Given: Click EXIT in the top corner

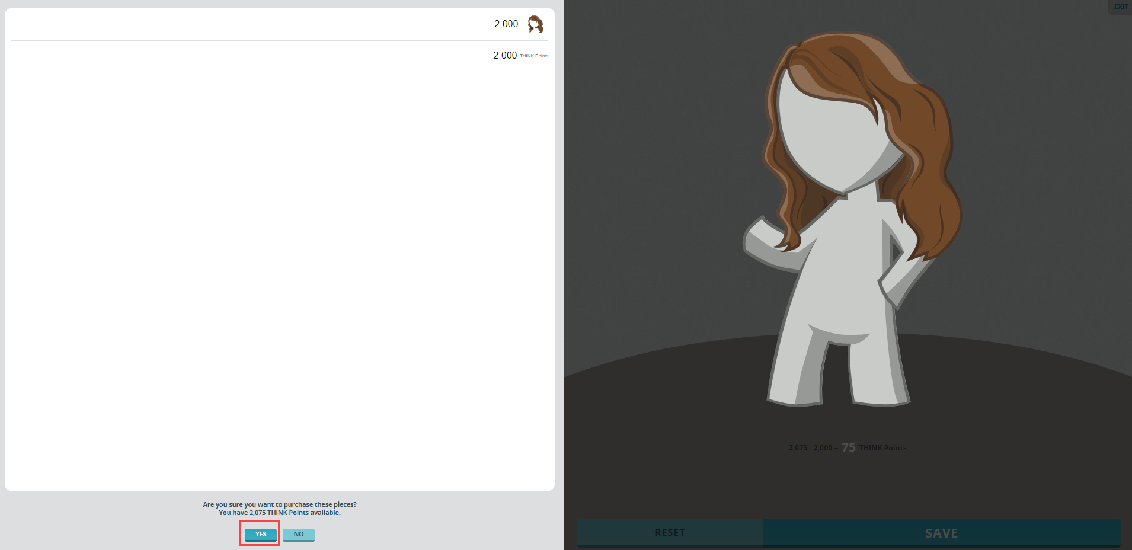Looking at the screenshot, I should (x=1120, y=7).
